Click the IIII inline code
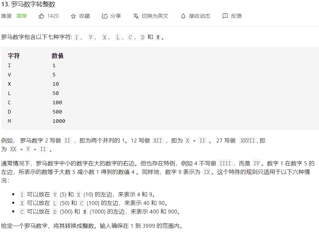 [225, 164]
